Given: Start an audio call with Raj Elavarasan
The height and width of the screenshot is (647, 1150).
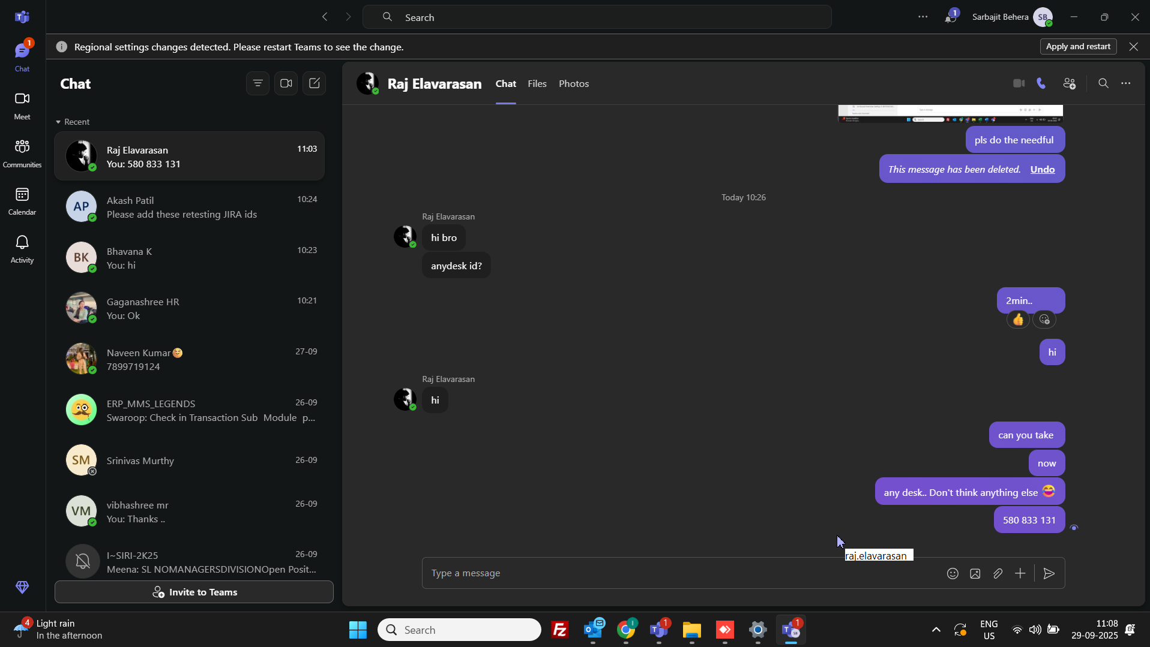Looking at the screenshot, I should 1042,83.
